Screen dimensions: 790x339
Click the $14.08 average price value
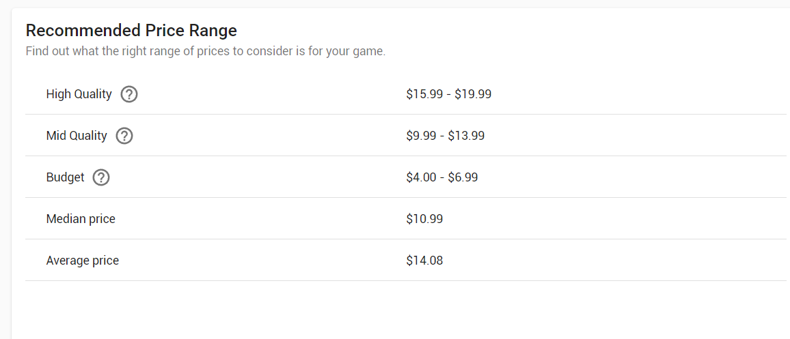click(x=424, y=261)
